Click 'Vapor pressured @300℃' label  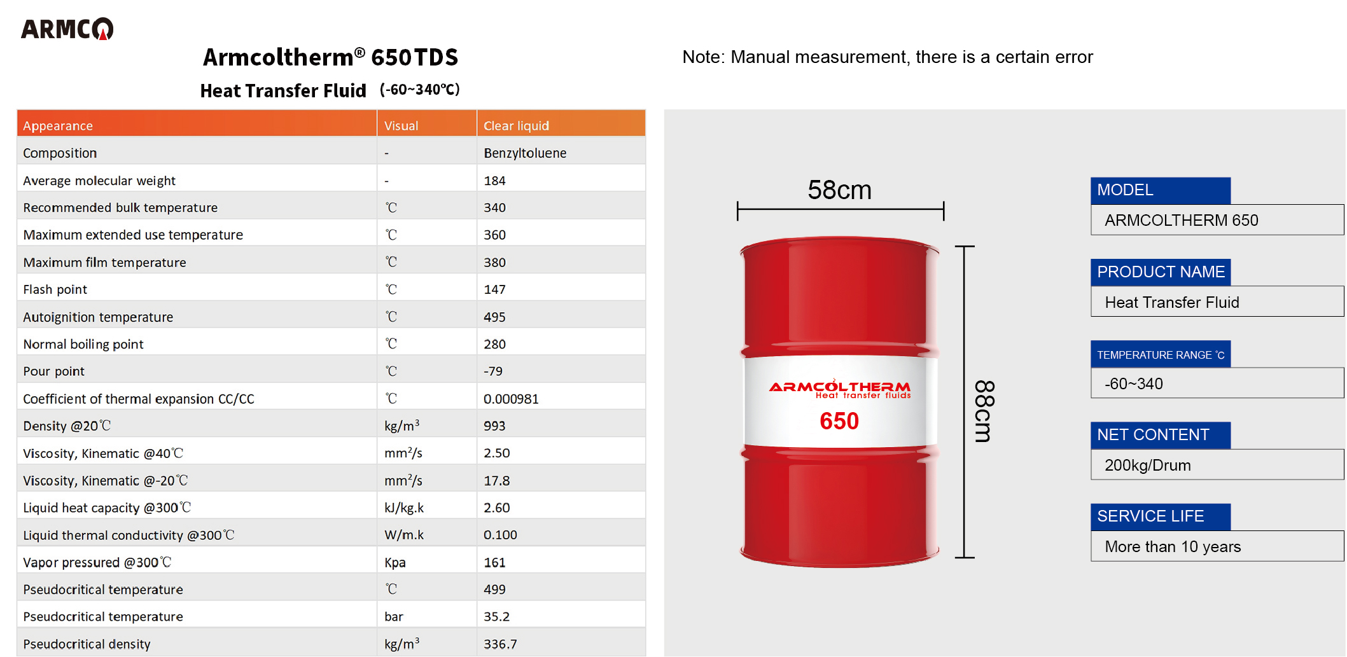click(97, 563)
